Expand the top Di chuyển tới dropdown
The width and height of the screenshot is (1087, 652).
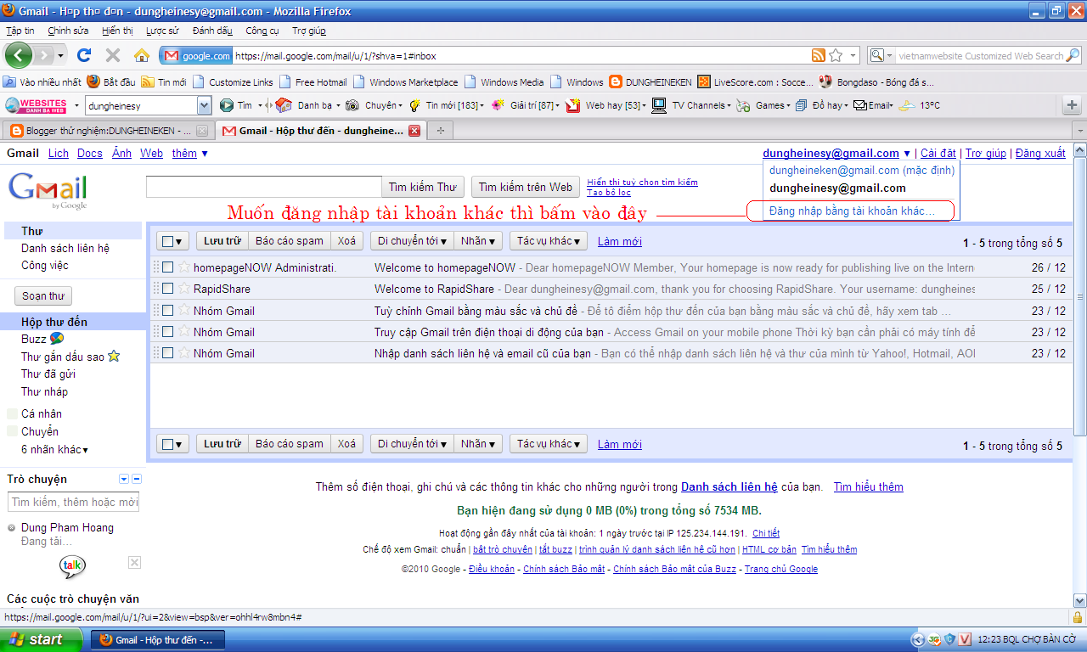pyautogui.click(x=412, y=241)
